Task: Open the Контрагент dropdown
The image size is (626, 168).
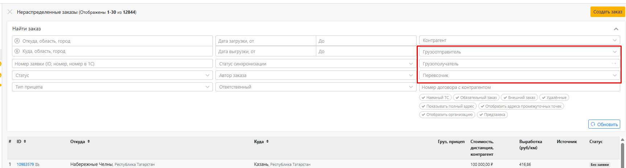Action: click(519, 40)
